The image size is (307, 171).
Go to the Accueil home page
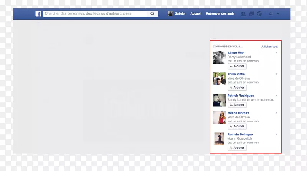coord(196,14)
